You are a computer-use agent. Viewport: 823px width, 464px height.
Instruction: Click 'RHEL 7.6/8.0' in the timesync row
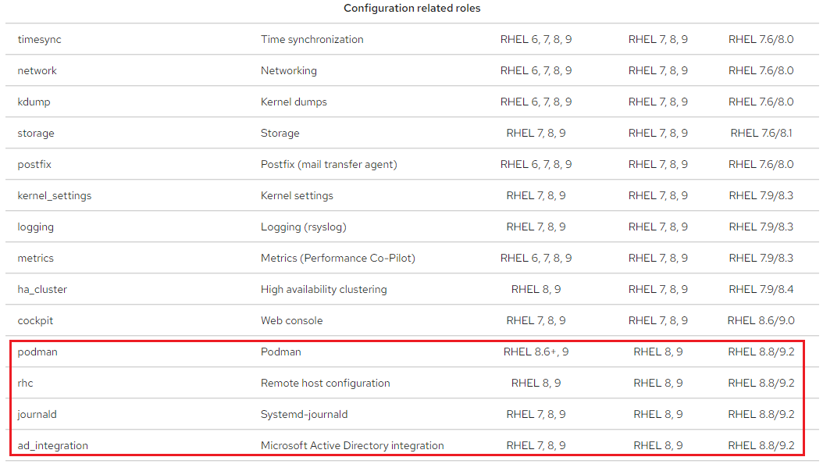[761, 39]
